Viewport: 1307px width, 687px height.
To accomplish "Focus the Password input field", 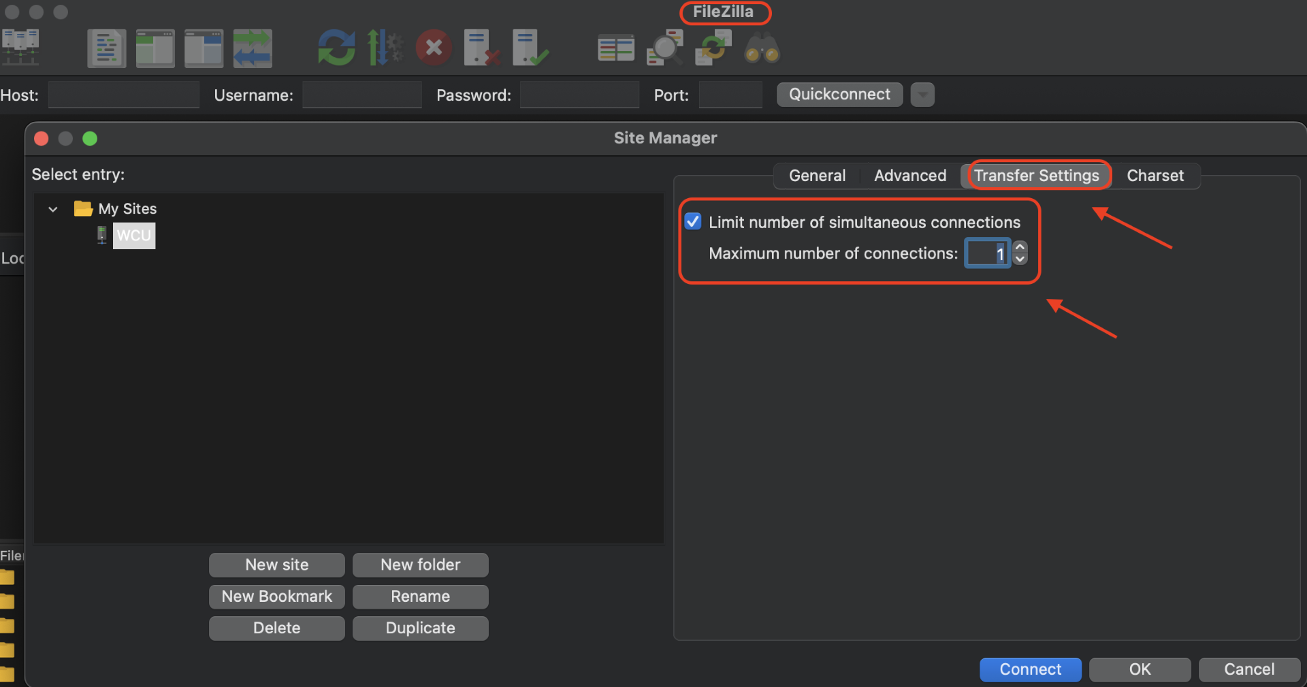I will [x=579, y=95].
